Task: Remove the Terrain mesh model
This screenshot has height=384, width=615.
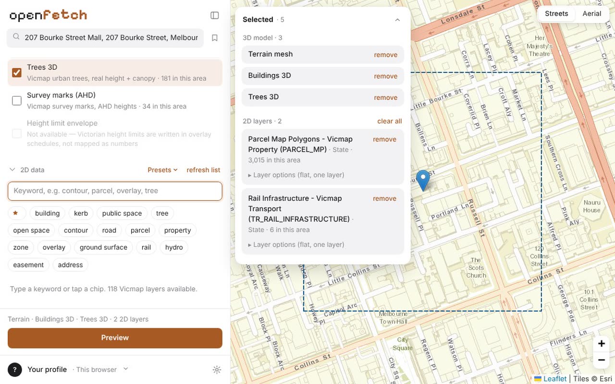Action: (386, 55)
